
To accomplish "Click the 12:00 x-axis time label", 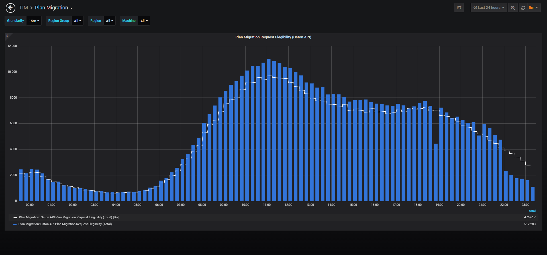I will pyautogui.click(x=288, y=205).
